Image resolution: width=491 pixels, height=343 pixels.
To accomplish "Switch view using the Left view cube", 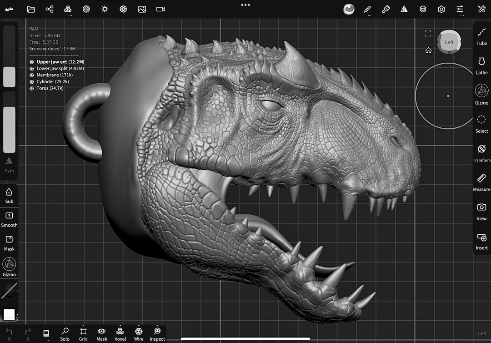I will click(x=449, y=42).
